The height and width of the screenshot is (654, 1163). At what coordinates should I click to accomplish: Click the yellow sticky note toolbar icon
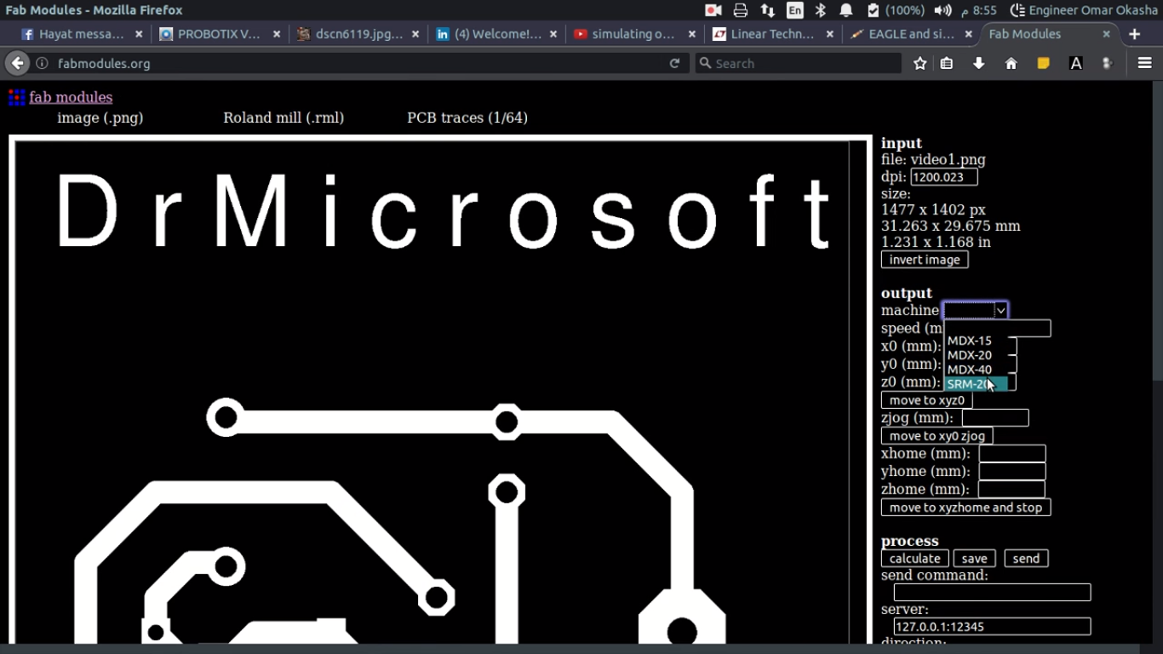coord(1043,63)
